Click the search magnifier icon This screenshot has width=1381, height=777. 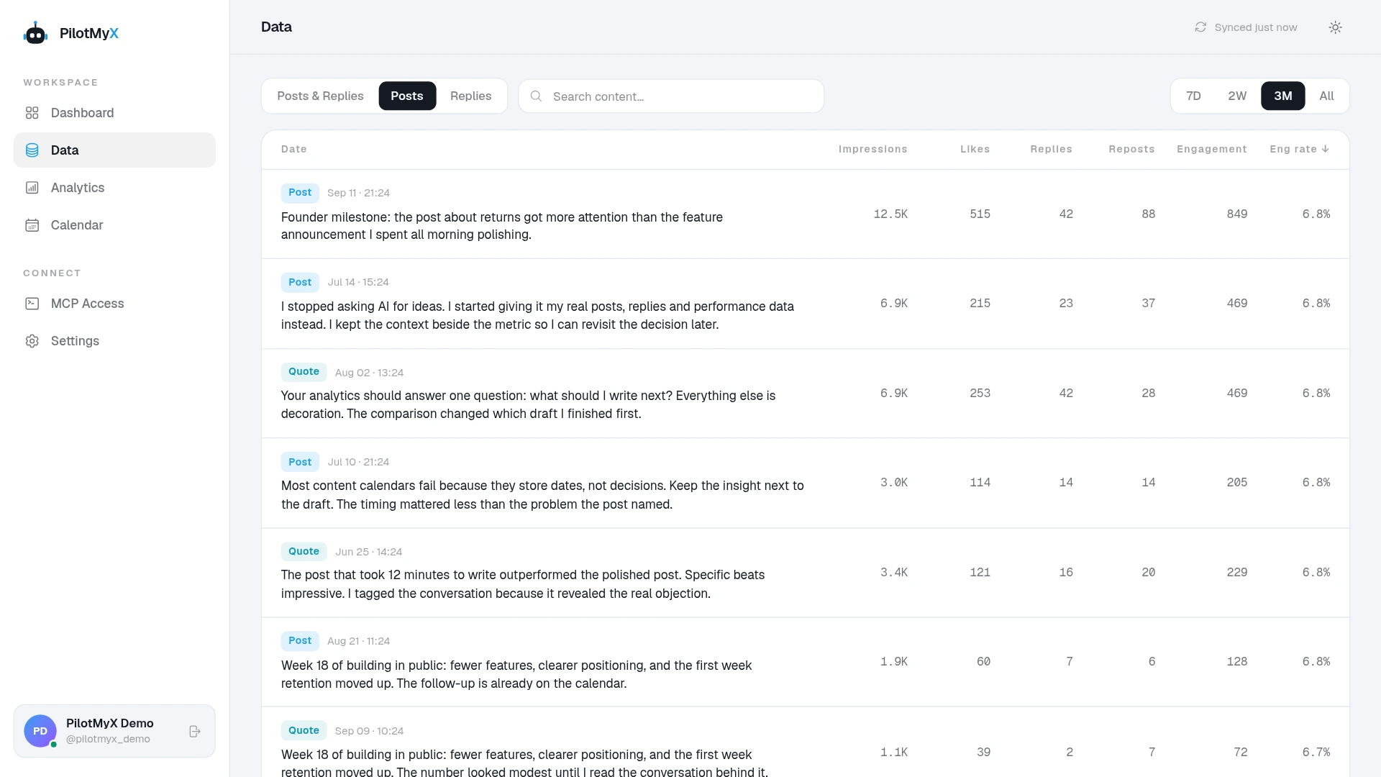click(x=537, y=96)
